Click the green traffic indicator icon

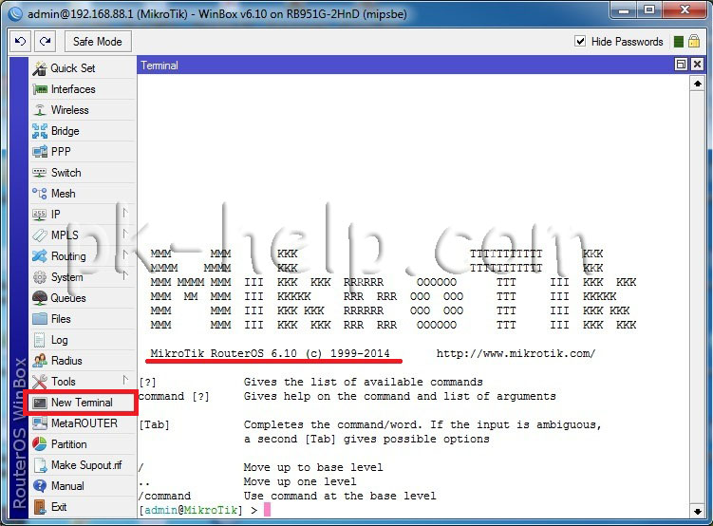[679, 42]
